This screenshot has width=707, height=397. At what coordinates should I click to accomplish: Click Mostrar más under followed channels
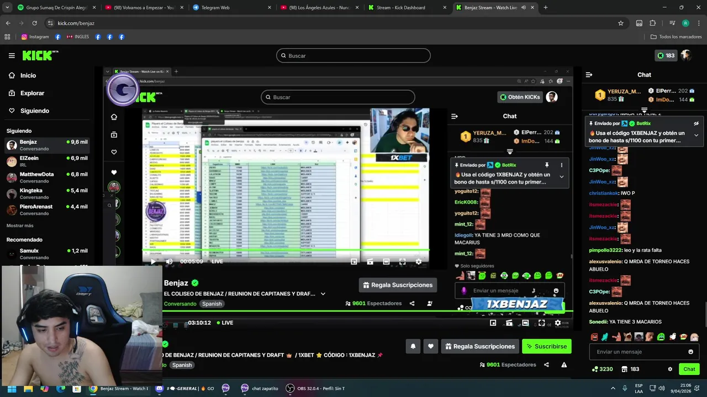20,226
